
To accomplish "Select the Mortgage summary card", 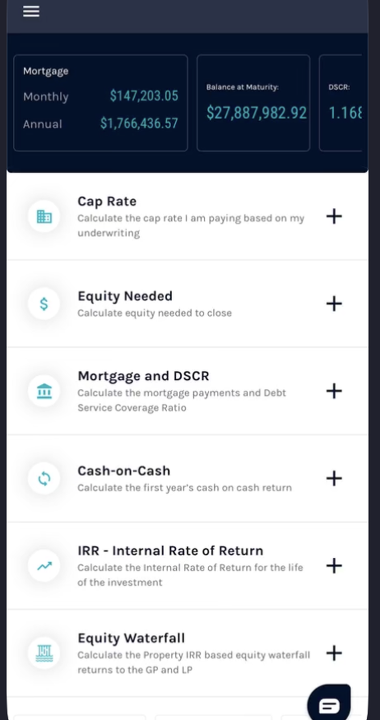I will pos(100,103).
